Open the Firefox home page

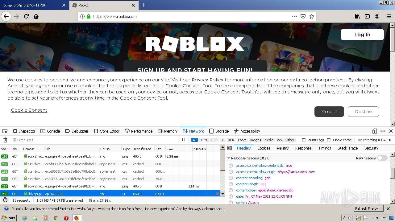(x=36, y=16)
